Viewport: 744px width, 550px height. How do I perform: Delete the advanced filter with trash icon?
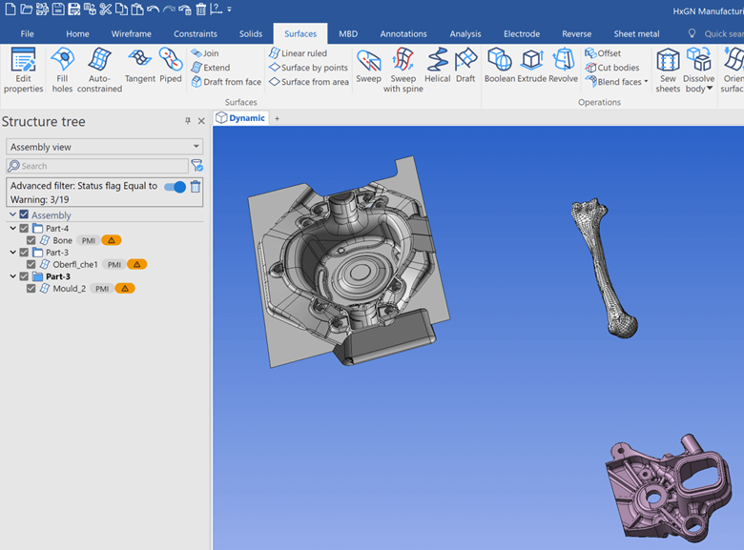click(x=195, y=186)
